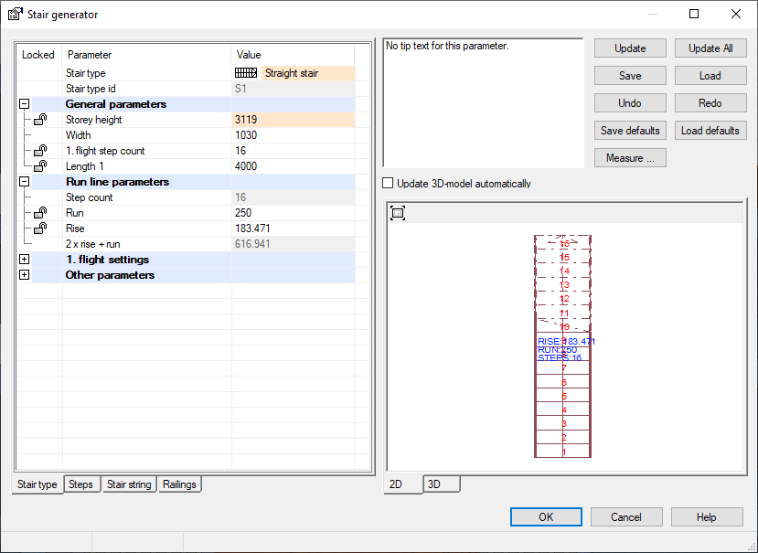Viewport: 758px width, 553px height.
Task: Enable Update 3D-model automatically checkbox
Action: point(389,184)
